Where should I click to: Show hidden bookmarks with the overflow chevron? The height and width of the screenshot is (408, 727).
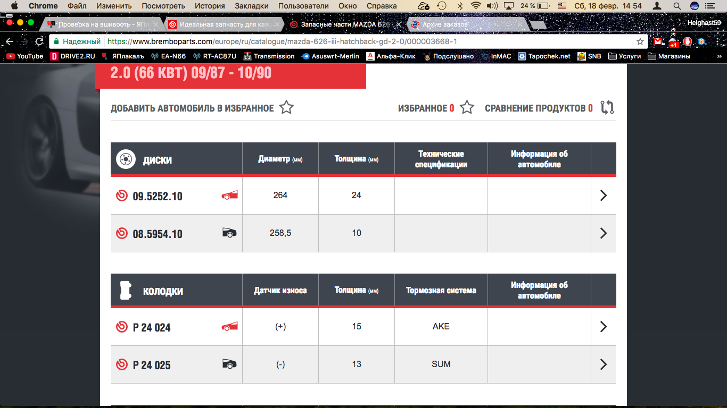(x=719, y=56)
